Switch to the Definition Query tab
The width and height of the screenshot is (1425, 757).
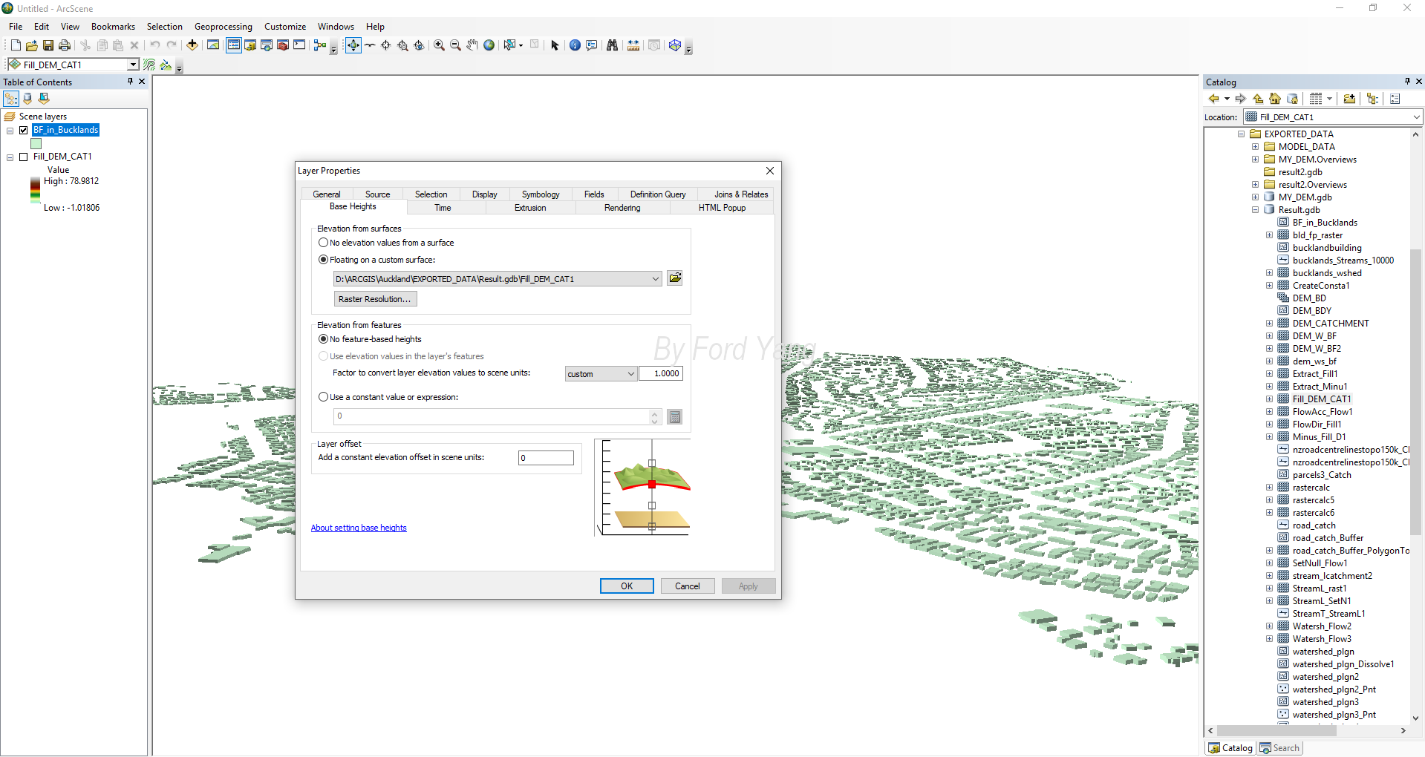click(x=658, y=194)
